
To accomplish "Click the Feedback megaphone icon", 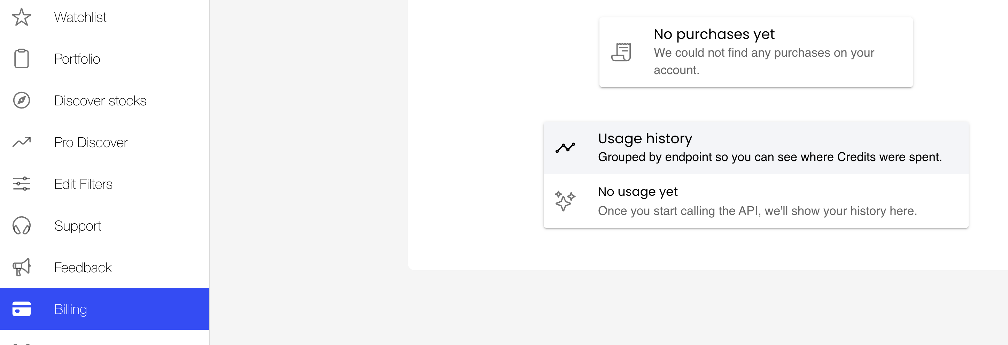I will (x=22, y=267).
